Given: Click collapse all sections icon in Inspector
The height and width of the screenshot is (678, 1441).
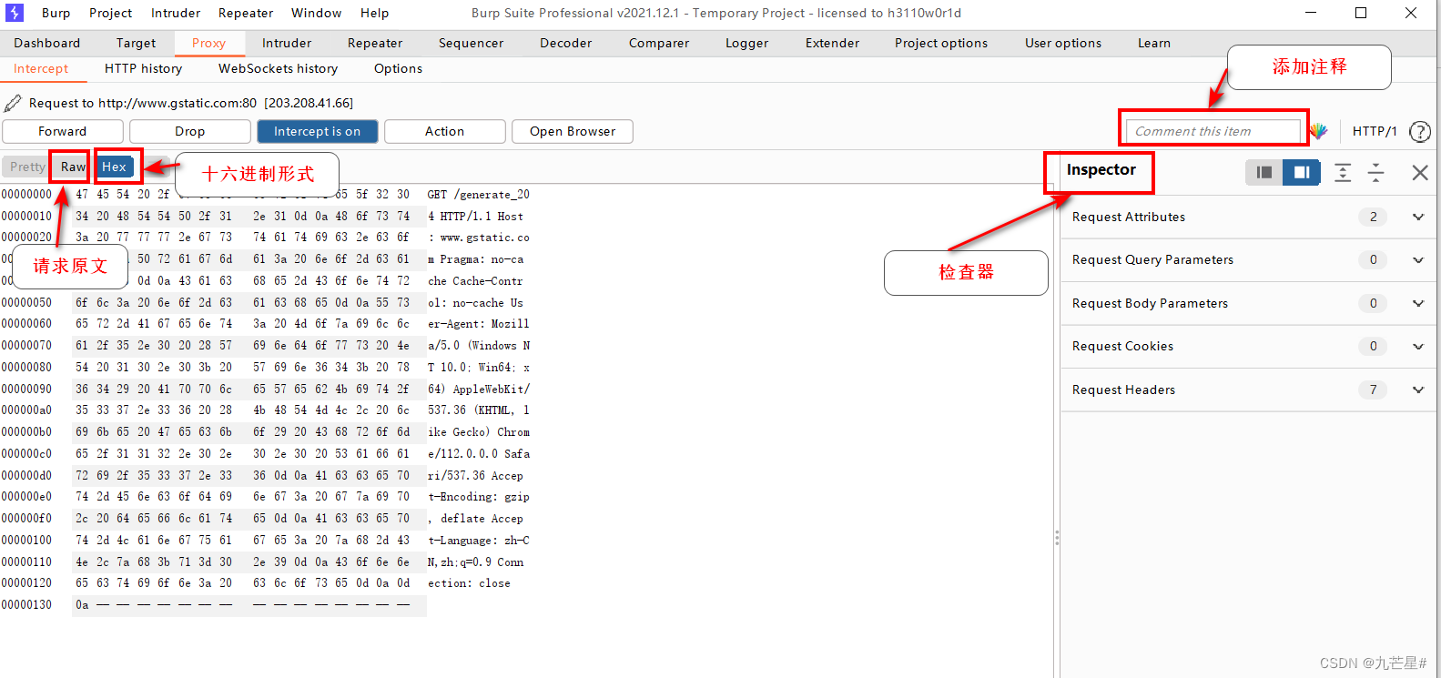Looking at the screenshot, I should tap(1376, 172).
